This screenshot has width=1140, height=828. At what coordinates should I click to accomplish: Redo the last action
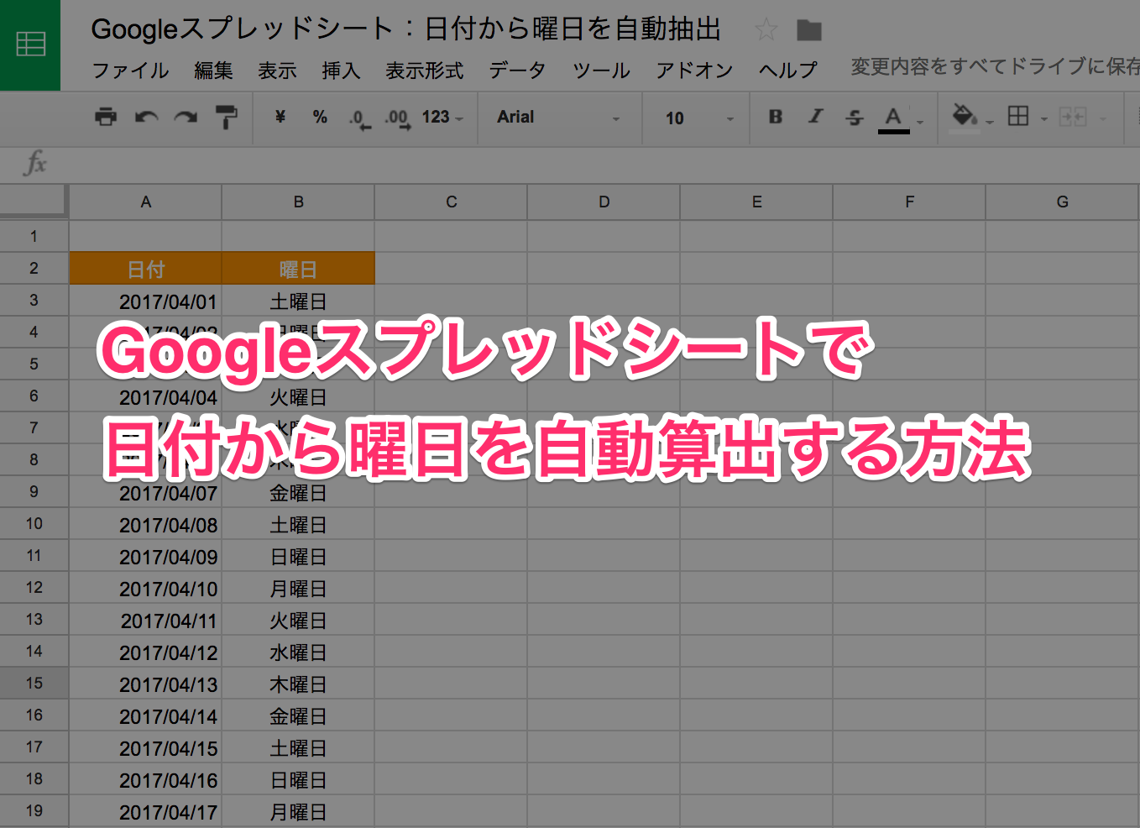click(x=186, y=117)
